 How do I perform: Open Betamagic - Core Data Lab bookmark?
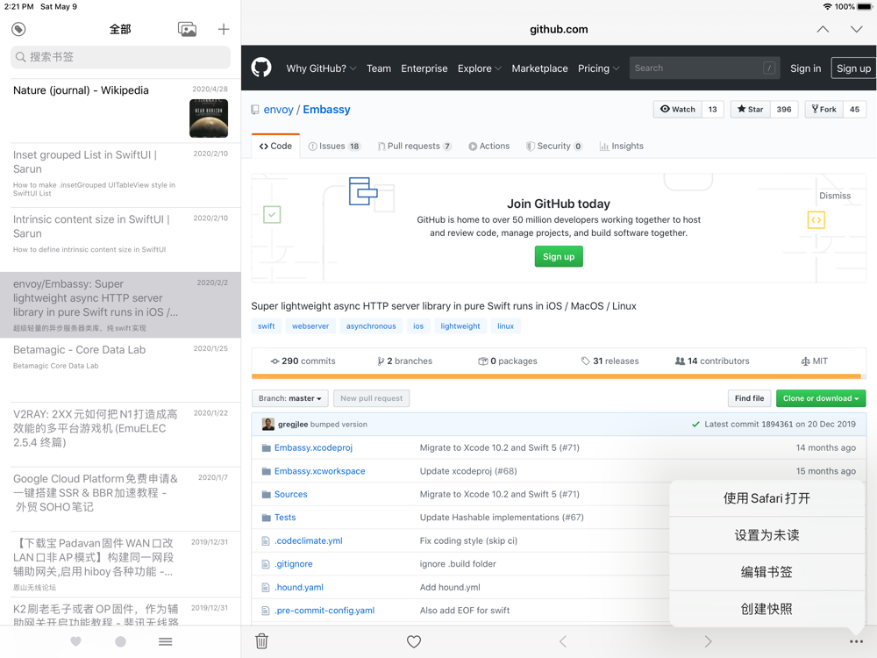(x=120, y=370)
